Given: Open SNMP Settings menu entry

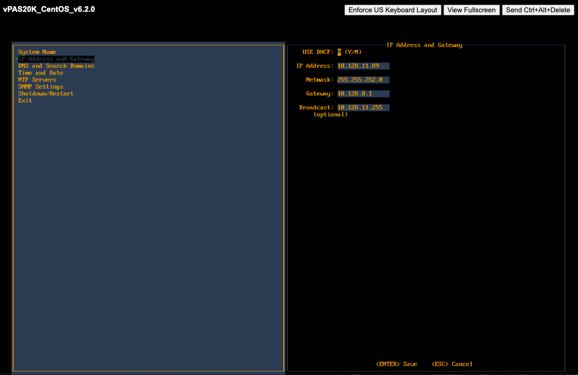Looking at the screenshot, I should click(41, 87).
